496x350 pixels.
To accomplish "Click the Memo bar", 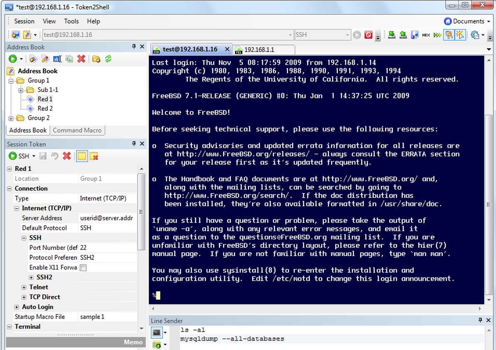I will pyautogui.click(x=76, y=342).
